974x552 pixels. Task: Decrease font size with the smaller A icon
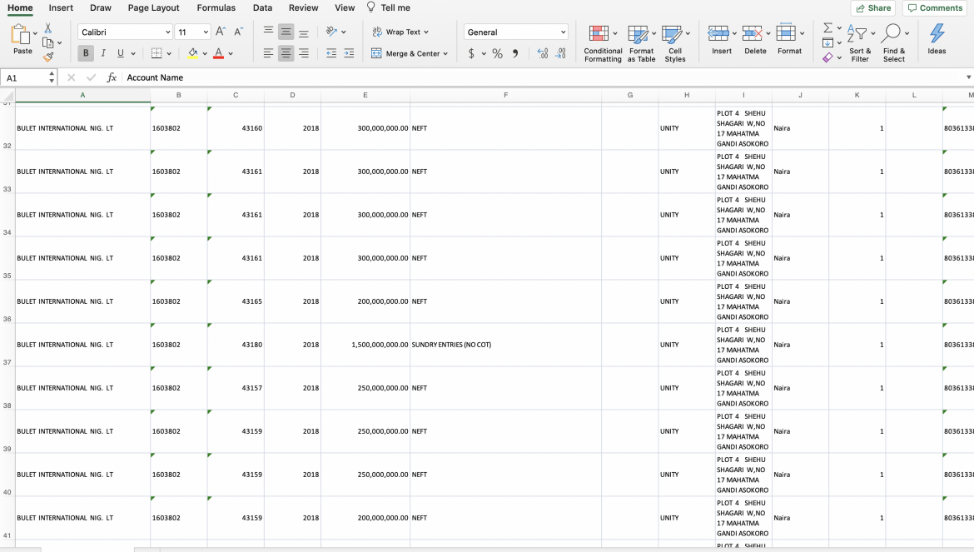pos(238,32)
